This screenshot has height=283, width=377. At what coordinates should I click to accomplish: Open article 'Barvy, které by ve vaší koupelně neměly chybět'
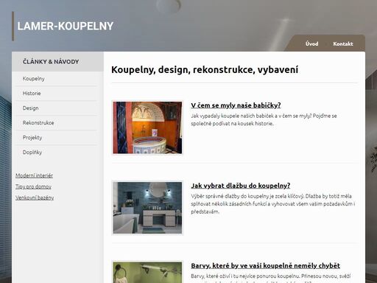265,265
